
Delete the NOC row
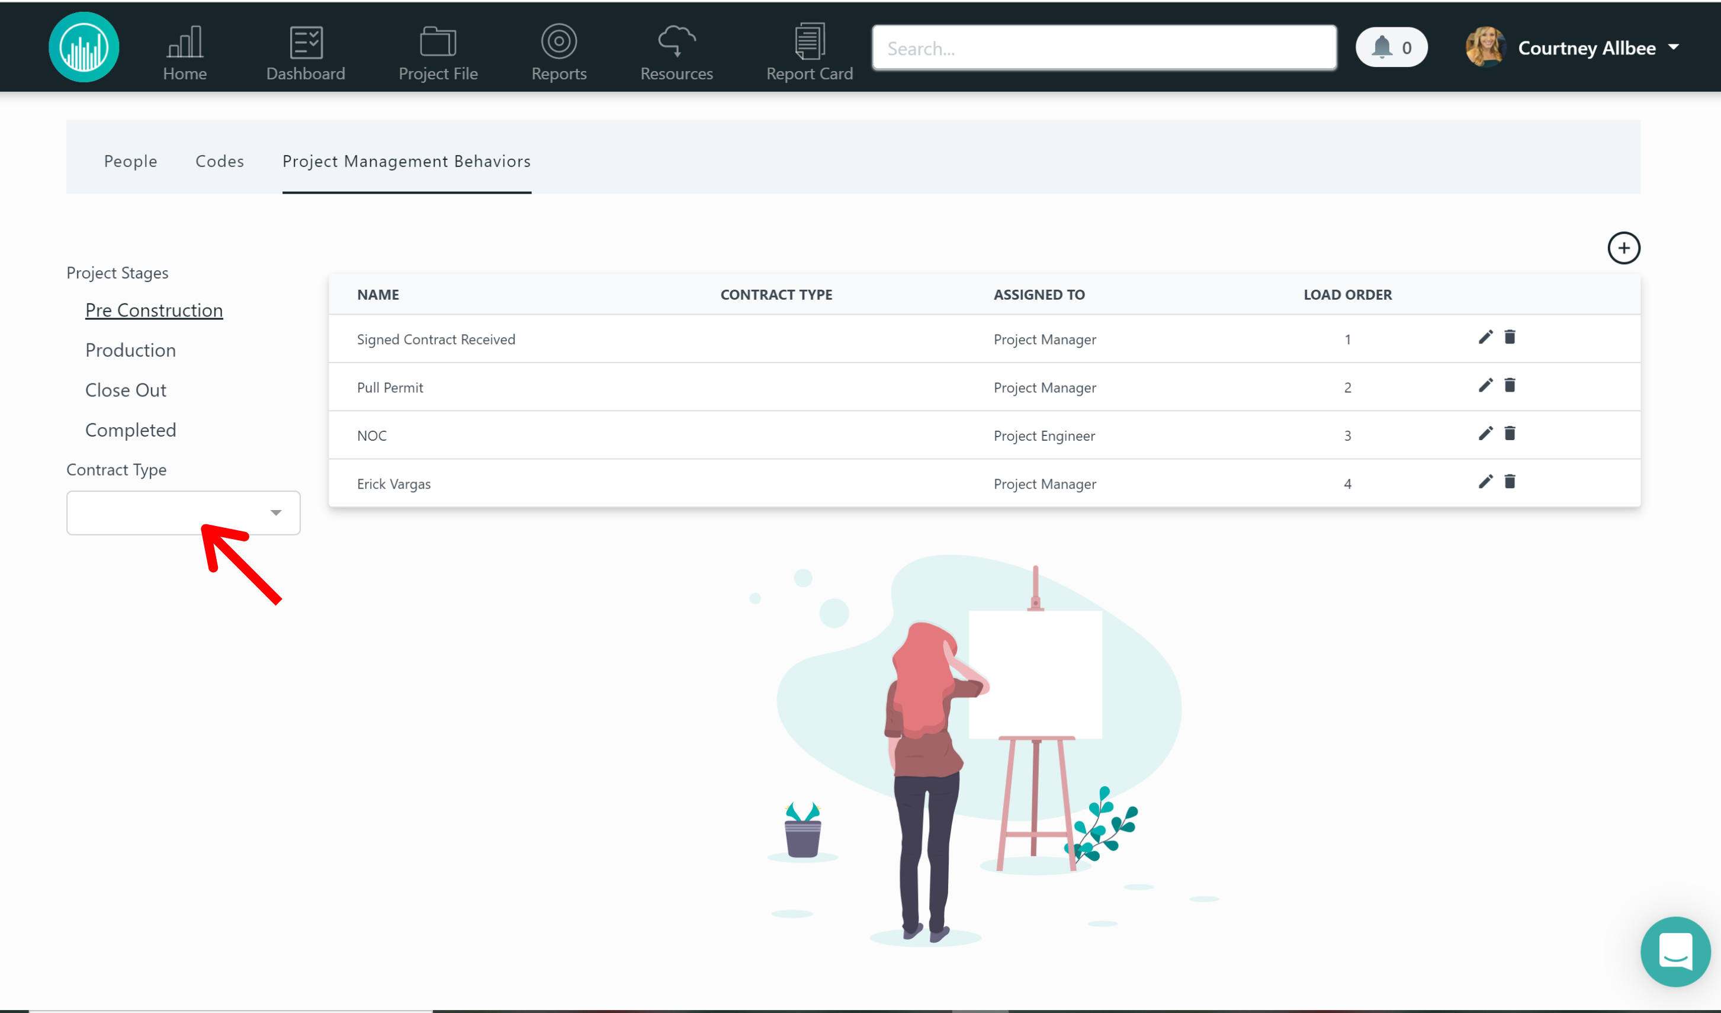point(1510,434)
